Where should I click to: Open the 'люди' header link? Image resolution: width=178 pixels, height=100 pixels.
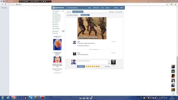pos(90,8)
